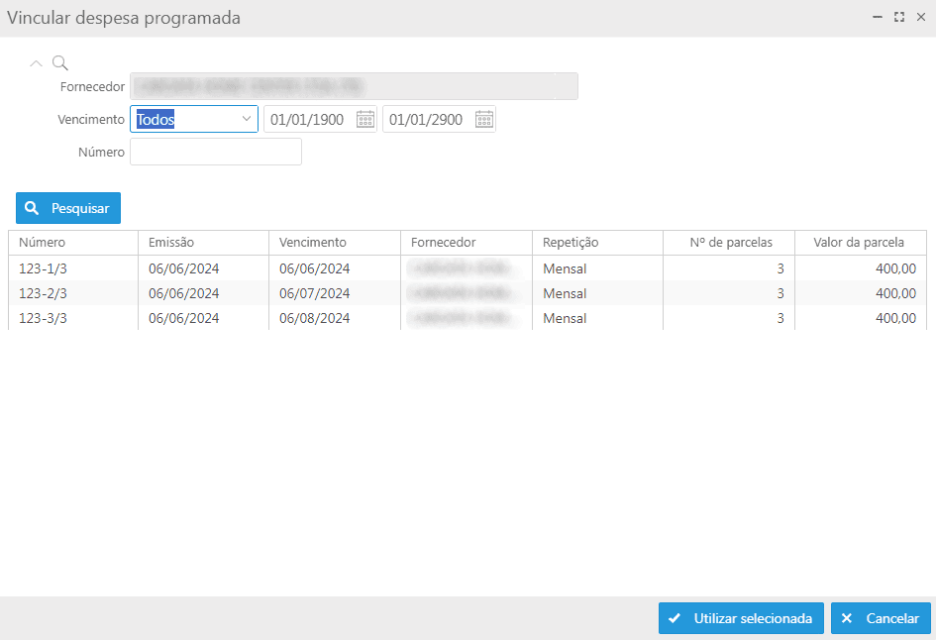
Task: Click the Repetição column header
Action: click(571, 243)
